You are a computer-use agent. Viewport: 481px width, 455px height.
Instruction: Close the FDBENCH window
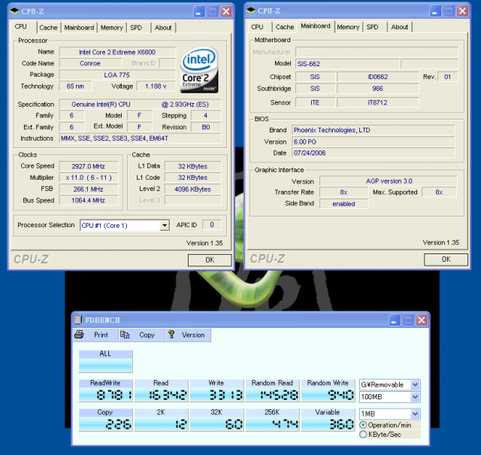click(x=422, y=320)
